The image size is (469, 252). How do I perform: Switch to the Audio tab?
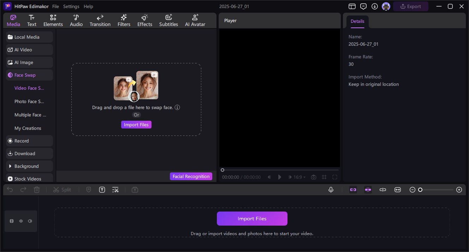[x=76, y=20]
